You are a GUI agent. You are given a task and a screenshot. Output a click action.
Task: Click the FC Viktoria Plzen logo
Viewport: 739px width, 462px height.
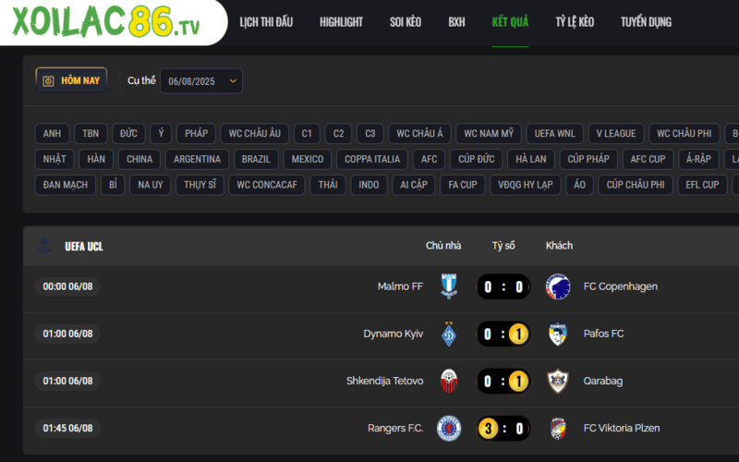(x=558, y=428)
